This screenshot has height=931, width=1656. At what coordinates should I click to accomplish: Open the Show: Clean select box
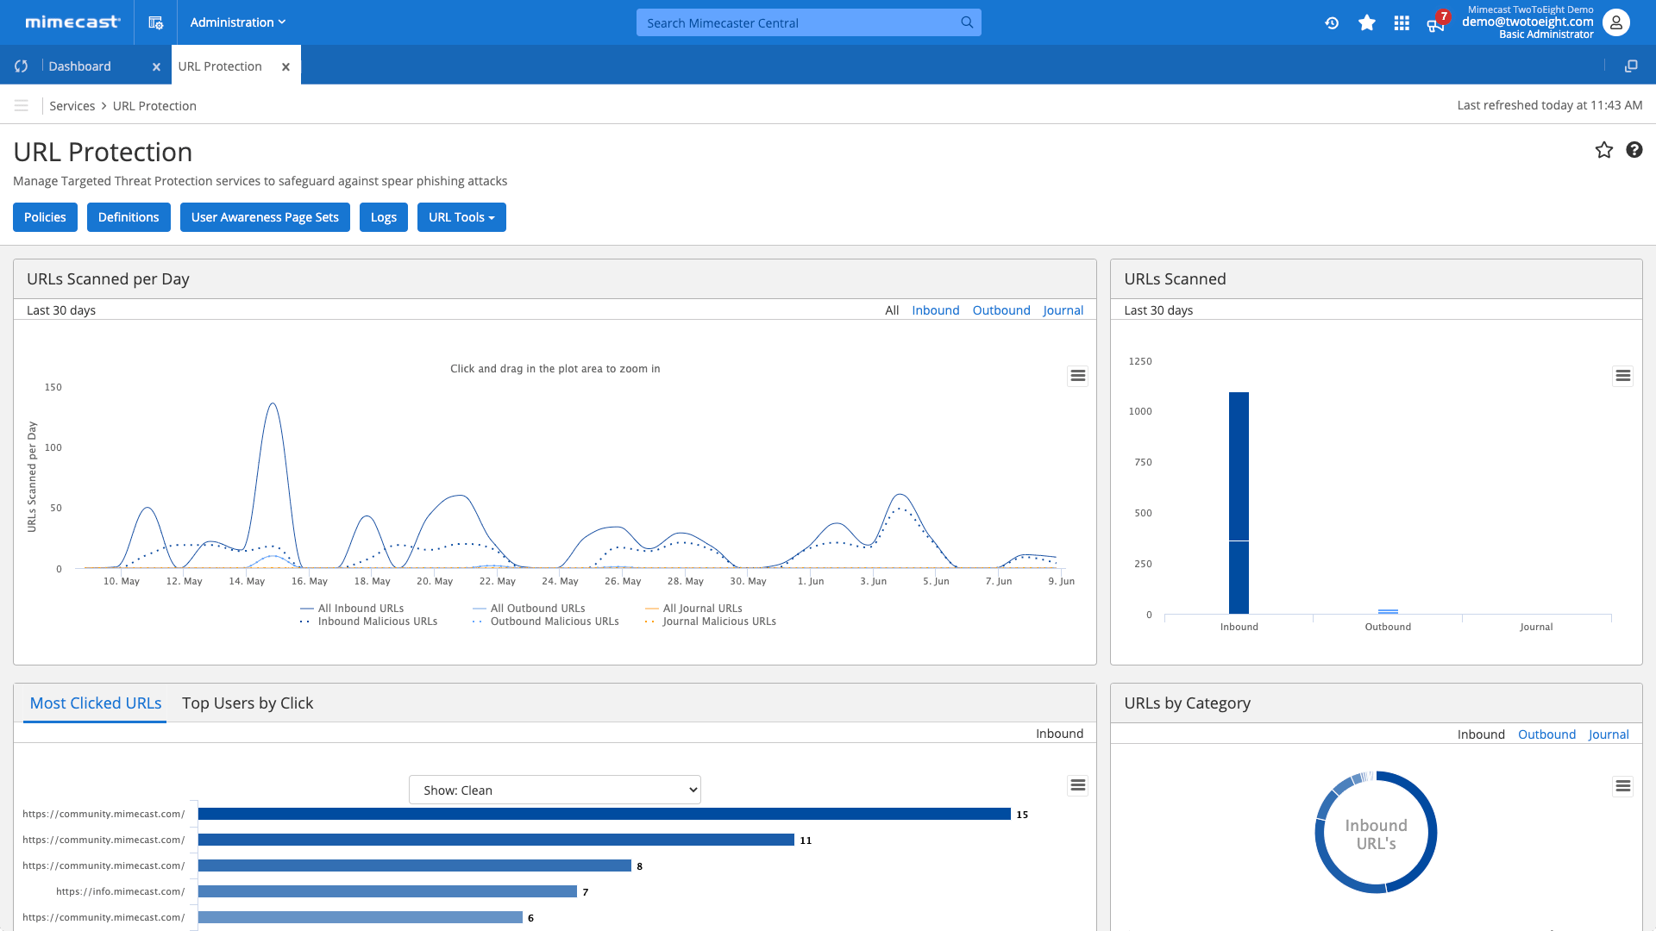click(x=555, y=790)
